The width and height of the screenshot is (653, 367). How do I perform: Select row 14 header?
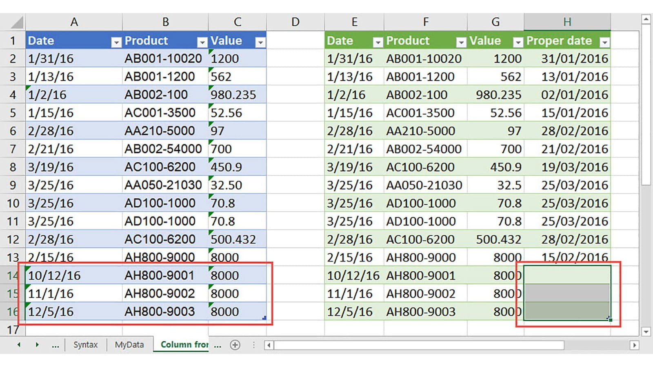pyautogui.click(x=12, y=276)
